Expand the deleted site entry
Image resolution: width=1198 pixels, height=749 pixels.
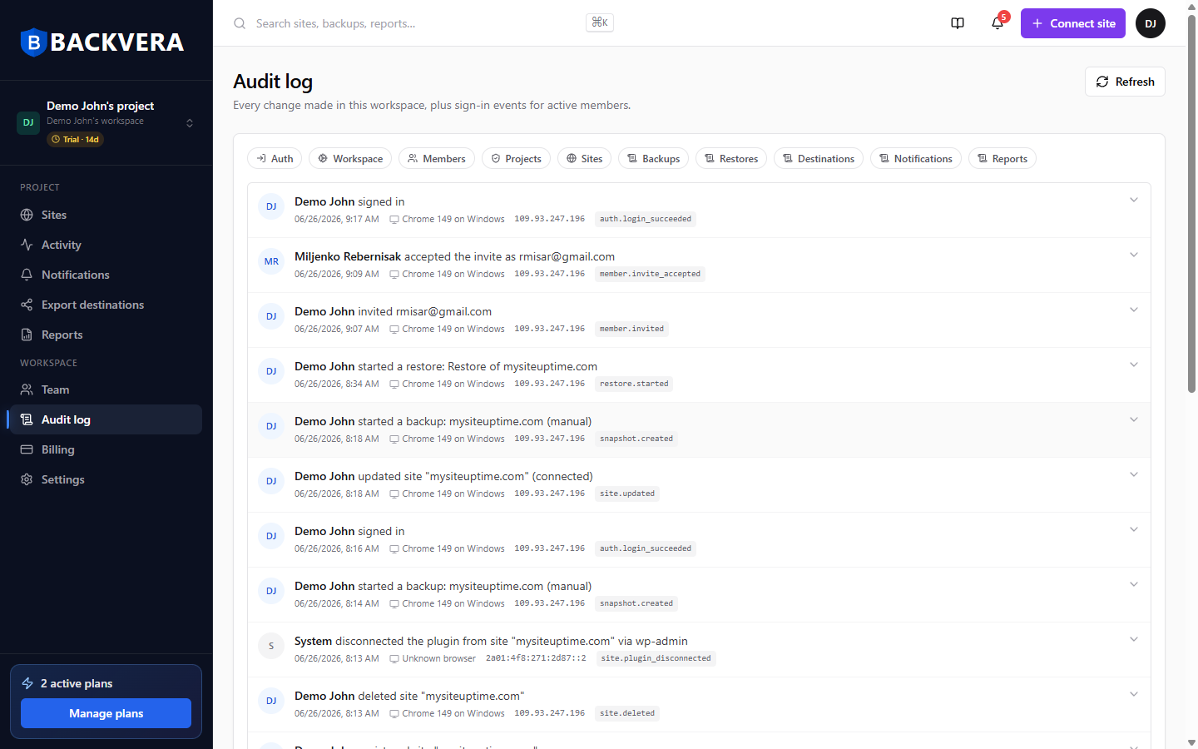1134,694
